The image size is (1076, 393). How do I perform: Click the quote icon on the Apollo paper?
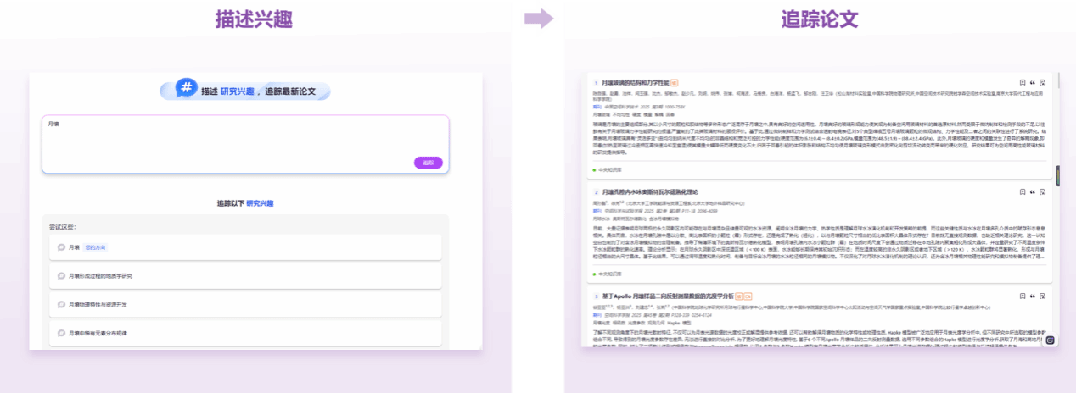tap(1033, 296)
